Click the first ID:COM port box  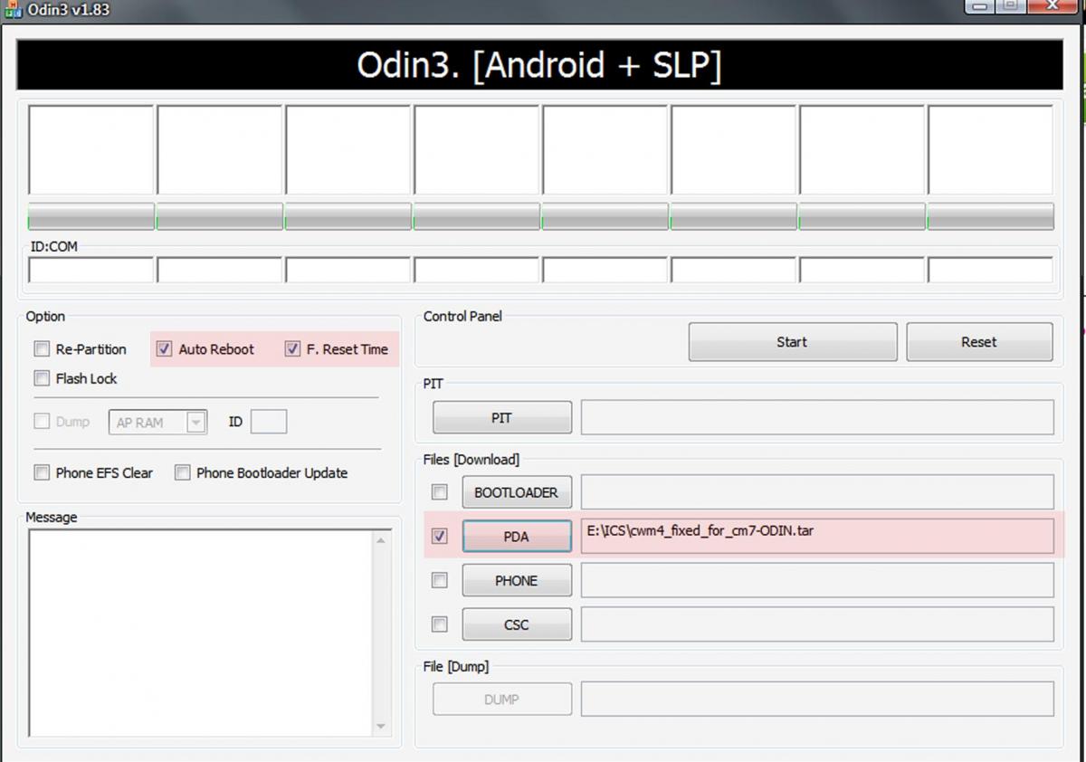pos(91,270)
